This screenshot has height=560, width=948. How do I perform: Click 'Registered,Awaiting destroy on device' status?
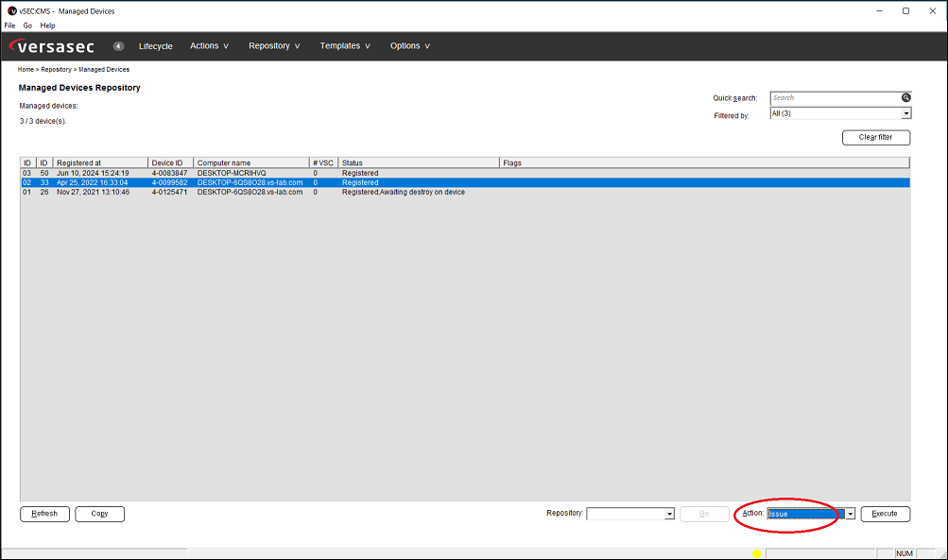pyautogui.click(x=404, y=192)
